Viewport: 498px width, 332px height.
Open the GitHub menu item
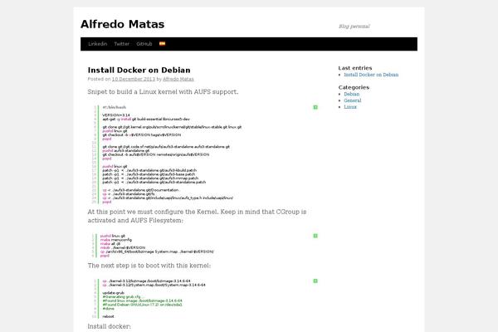coord(144,44)
